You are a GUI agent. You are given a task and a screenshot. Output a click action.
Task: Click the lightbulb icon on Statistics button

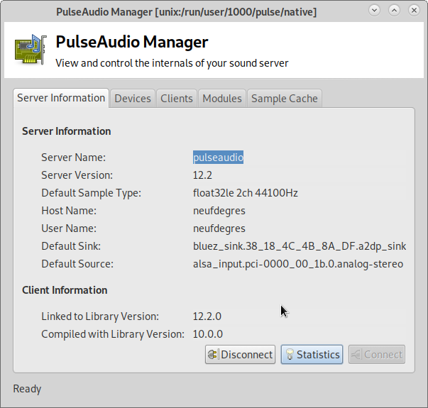290,354
